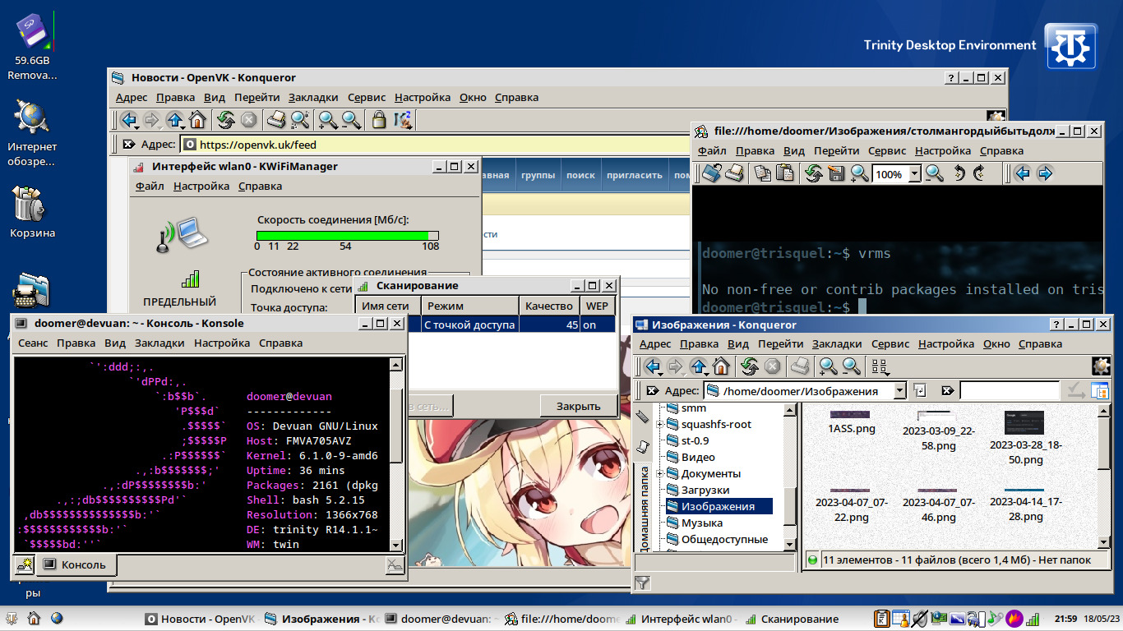This screenshot has height=631, width=1123.
Task: Click the группы link on OpenVK page
Action: coord(538,175)
